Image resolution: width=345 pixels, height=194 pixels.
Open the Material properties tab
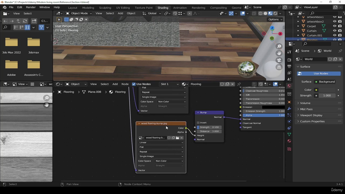[x=289, y=141]
